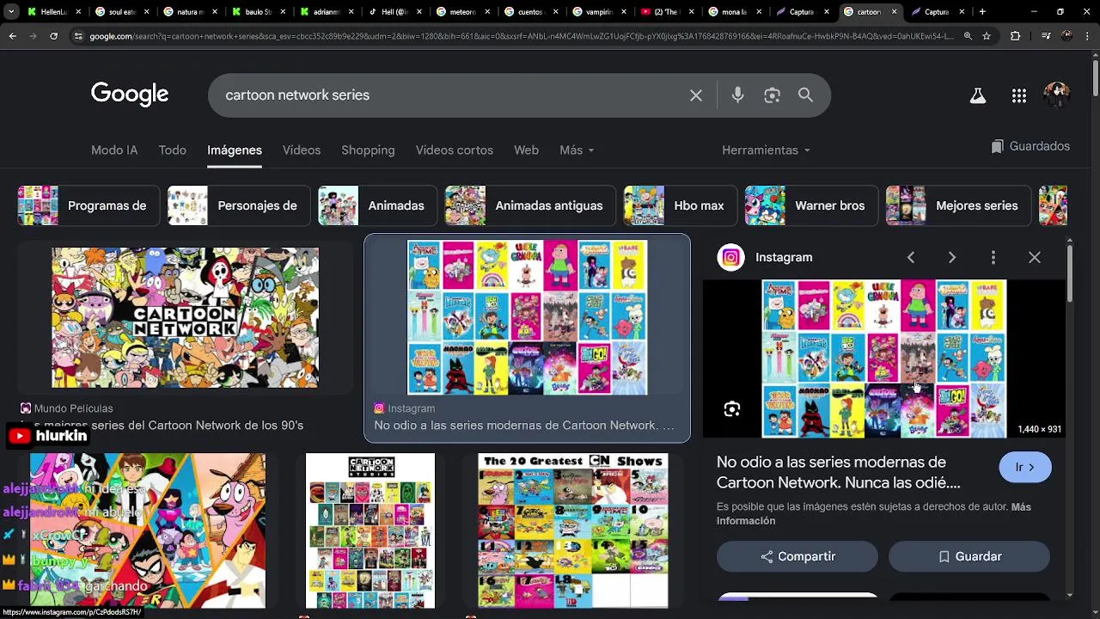Search inside image with Lens icon
Image resolution: width=1100 pixels, height=619 pixels.
(x=731, y=409)
